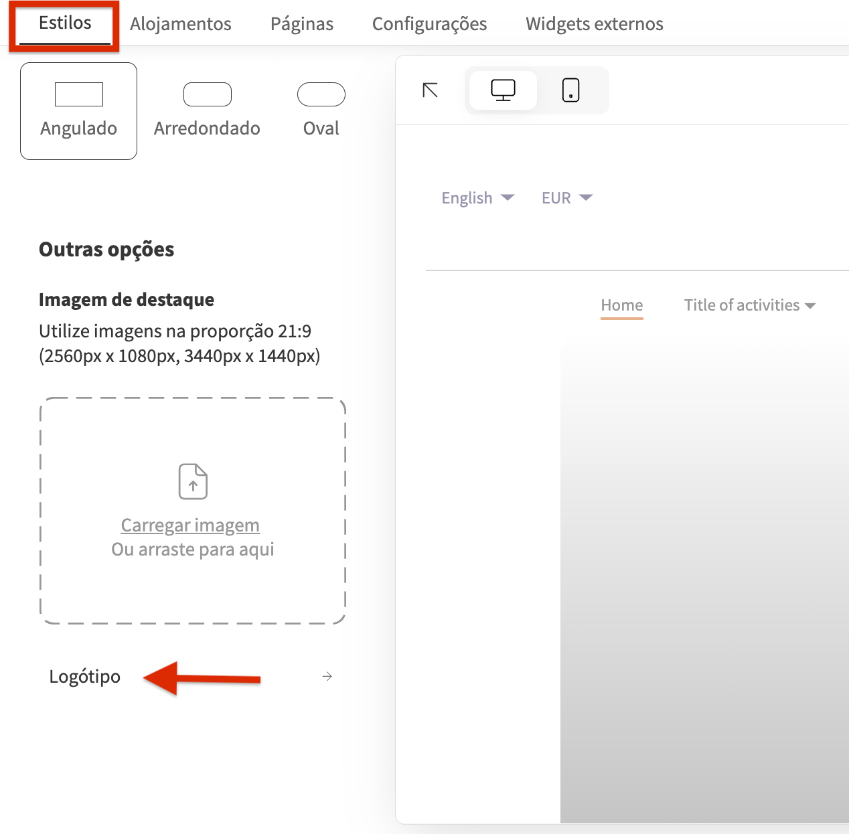Open the Alojamentos tab
Screen dimensions: 849x834
(180, 23)
